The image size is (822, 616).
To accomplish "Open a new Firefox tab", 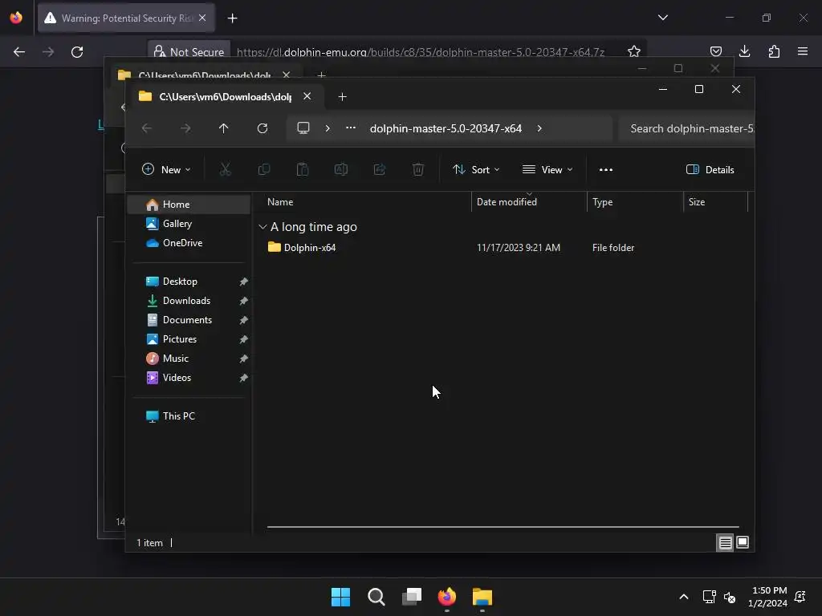I will [232, 18].
